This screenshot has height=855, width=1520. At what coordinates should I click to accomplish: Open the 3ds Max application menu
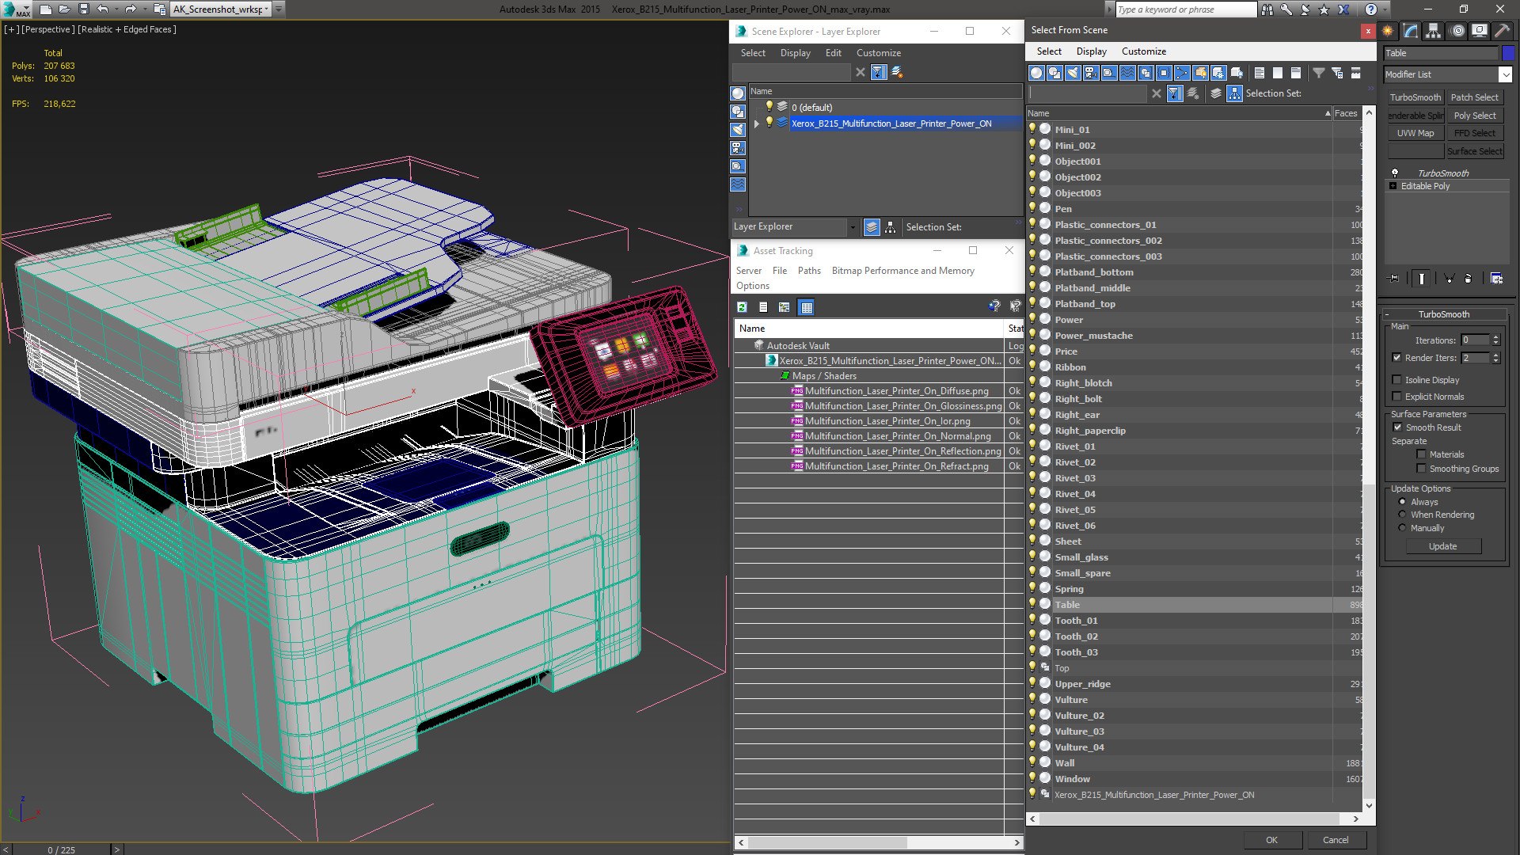tap(16, 9)
